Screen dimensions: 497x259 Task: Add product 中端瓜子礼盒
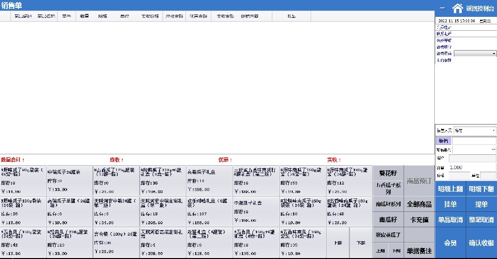(x=256, y=211)
